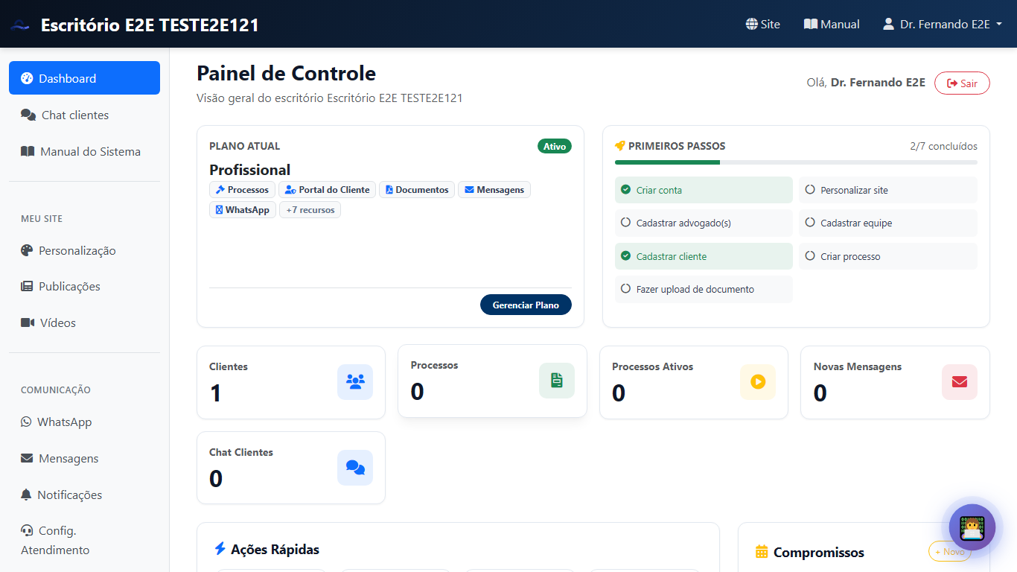Click the 2/7 concluídos progress text
1017x572 pixels.
click(944, 146)
